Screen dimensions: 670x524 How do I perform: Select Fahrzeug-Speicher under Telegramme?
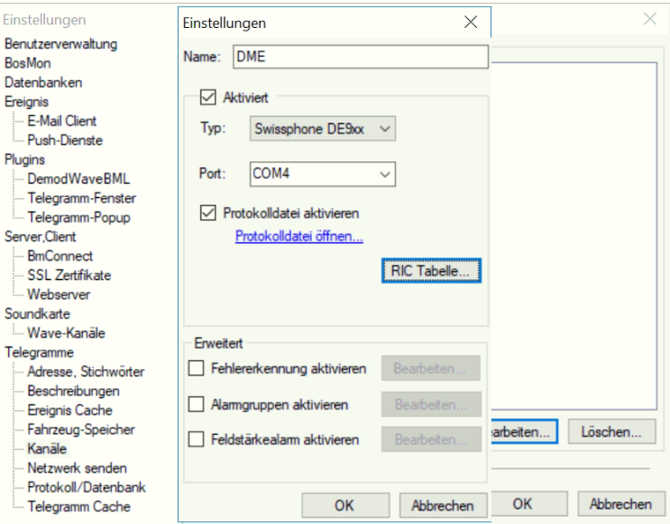(80, 429)
